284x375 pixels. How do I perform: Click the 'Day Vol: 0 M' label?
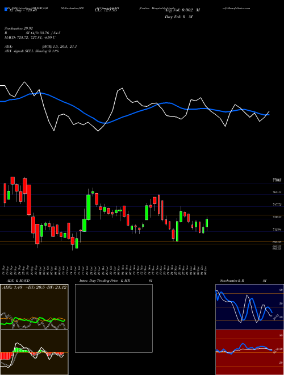(178, 16)
